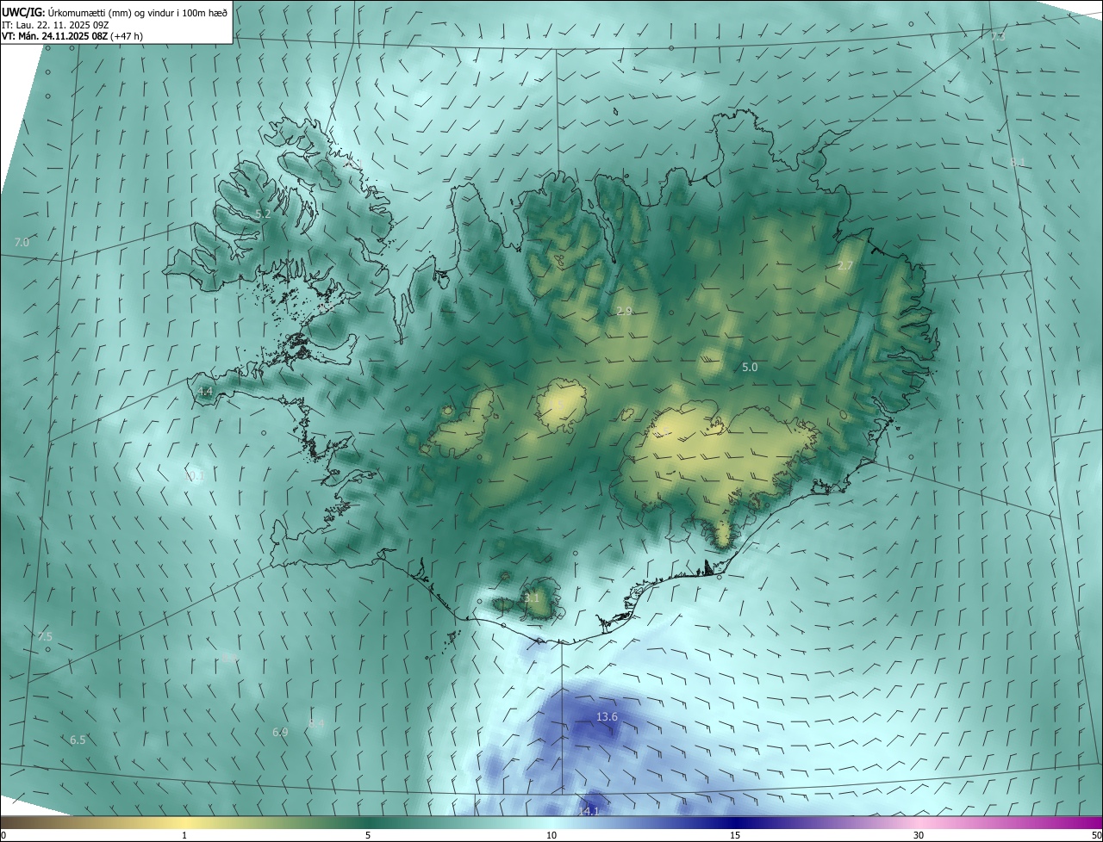Click the 8.1 value label over the sea
Screen dimensions: 1103x842
(1018, 163)
